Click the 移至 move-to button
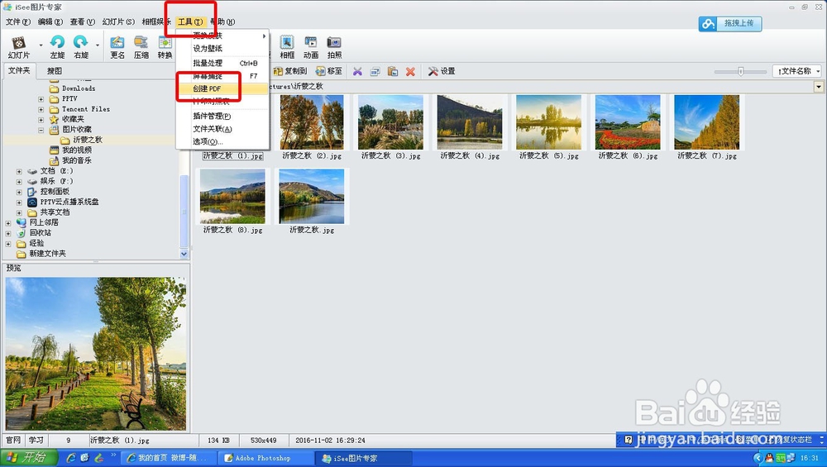Viewport: 827px width, 467px height. 329,71
